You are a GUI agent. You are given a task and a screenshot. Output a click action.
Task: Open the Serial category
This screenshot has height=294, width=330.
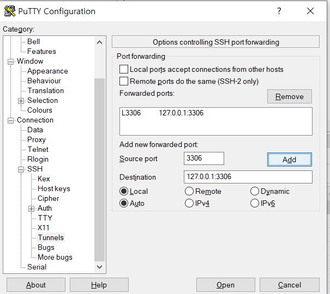point(37,267)
